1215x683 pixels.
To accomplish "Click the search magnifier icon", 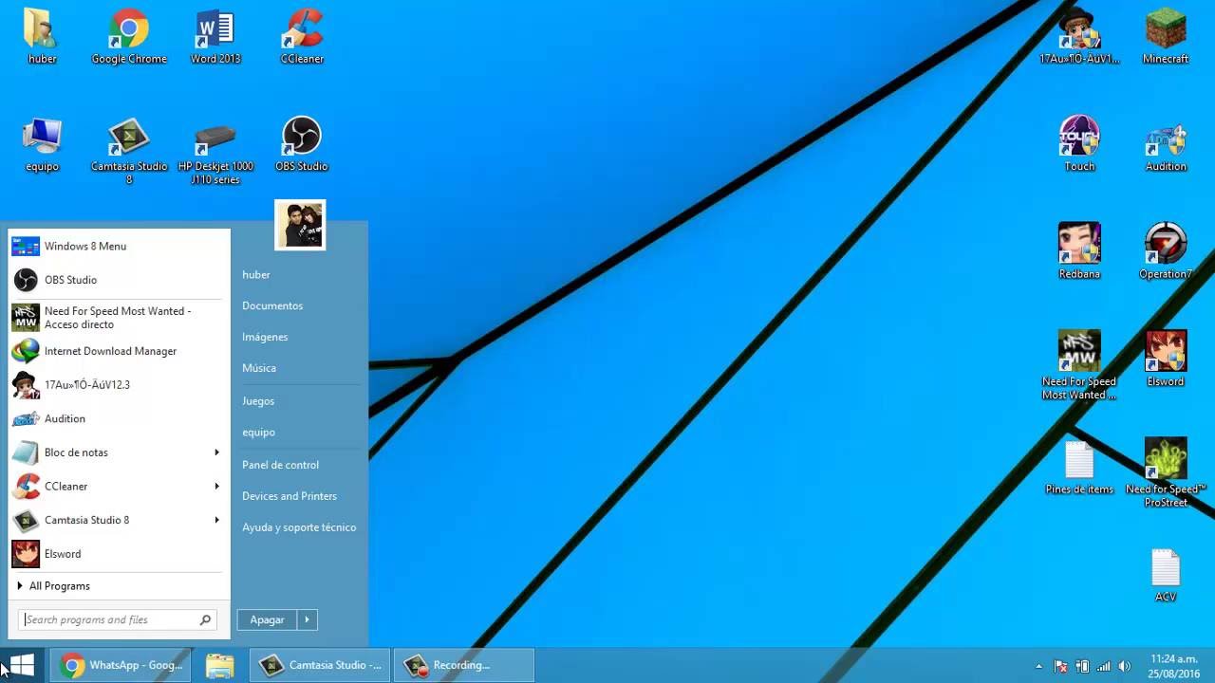I will click(205, 619).
